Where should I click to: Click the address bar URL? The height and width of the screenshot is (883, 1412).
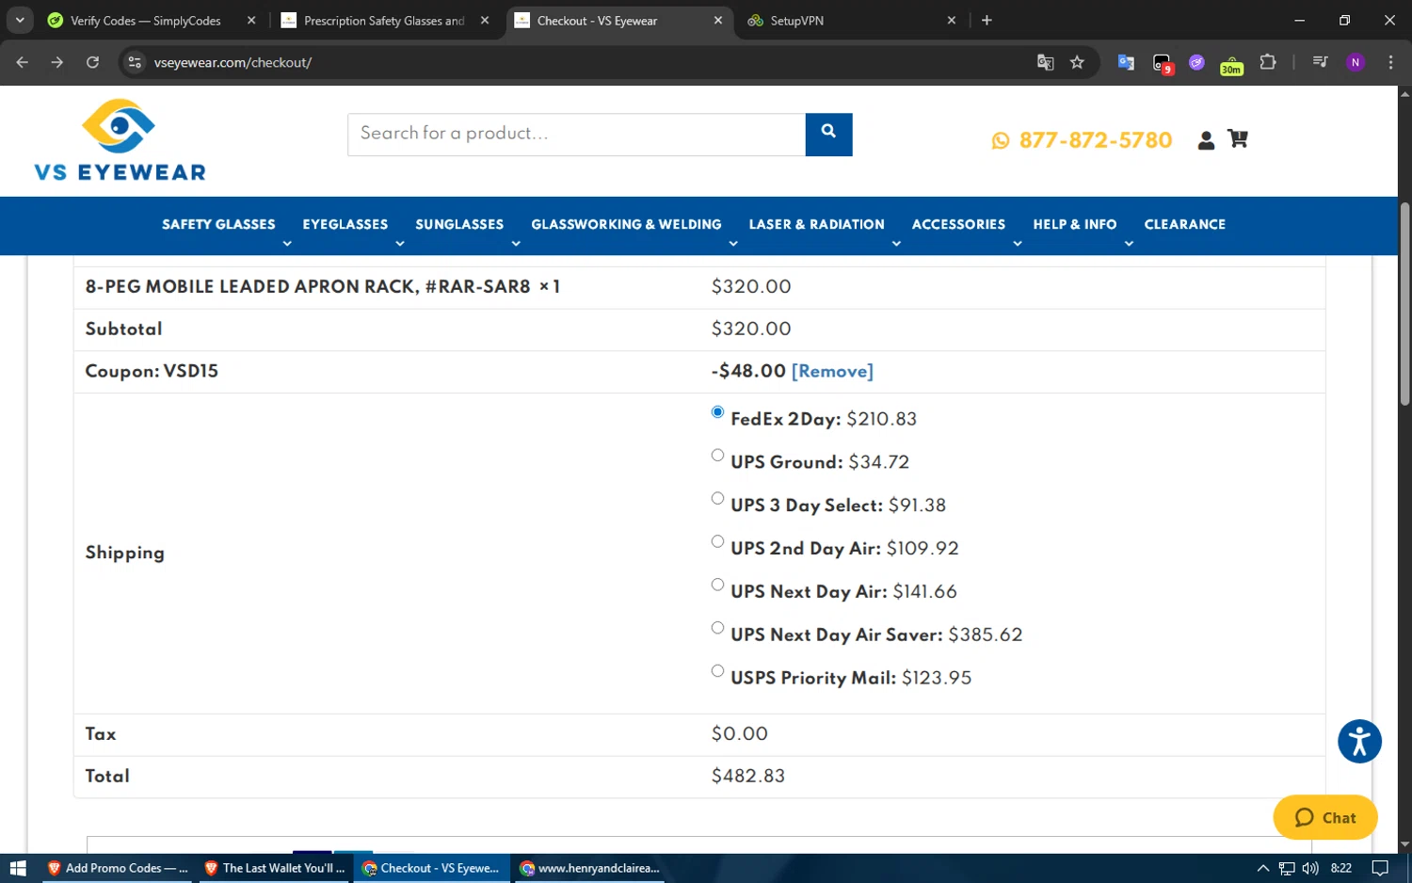point(233,62)
